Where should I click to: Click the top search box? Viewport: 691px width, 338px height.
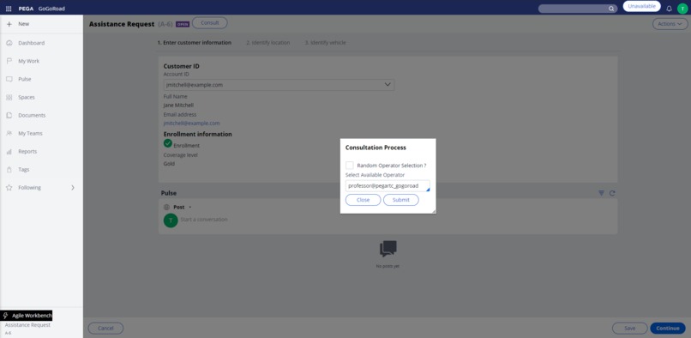tap(578, 9)
